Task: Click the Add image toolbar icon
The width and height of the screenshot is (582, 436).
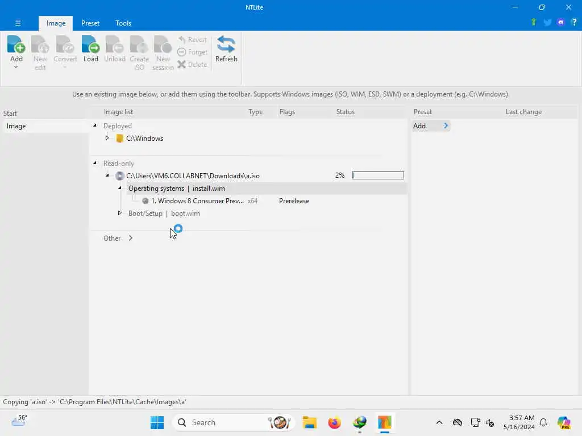Action: coord(16,44)
